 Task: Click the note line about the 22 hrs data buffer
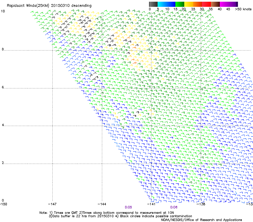pos(120,216)
